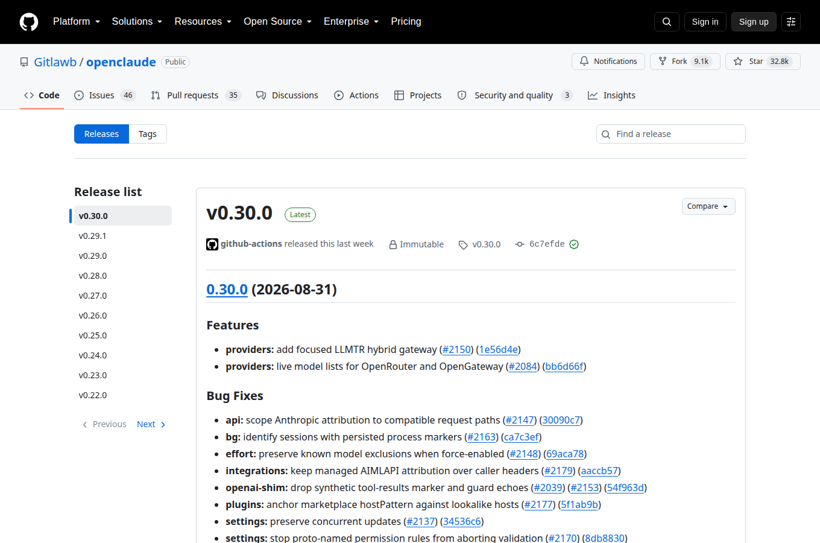Open commit 5f1ab9b link
Image resolution: width=820 pixels, height=543 pixels.
click(579, 504)
